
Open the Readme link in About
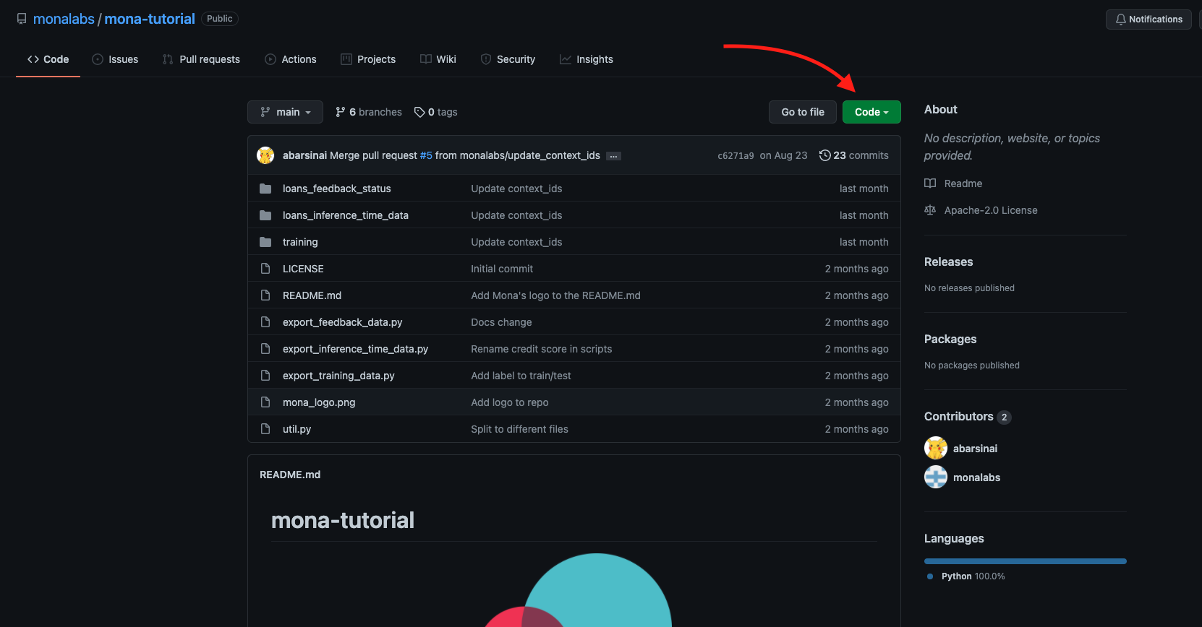pos(953,183)
